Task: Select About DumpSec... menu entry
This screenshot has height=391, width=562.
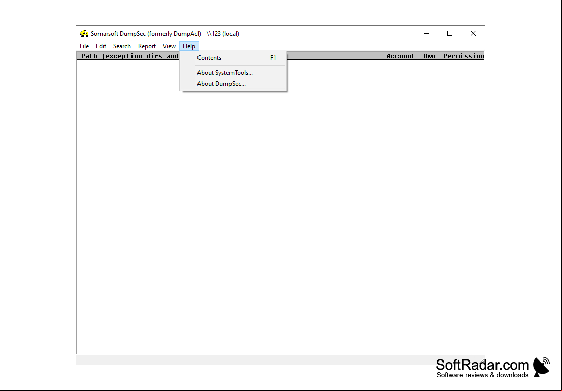Action: pyautogui.click(x=233, y=84)
